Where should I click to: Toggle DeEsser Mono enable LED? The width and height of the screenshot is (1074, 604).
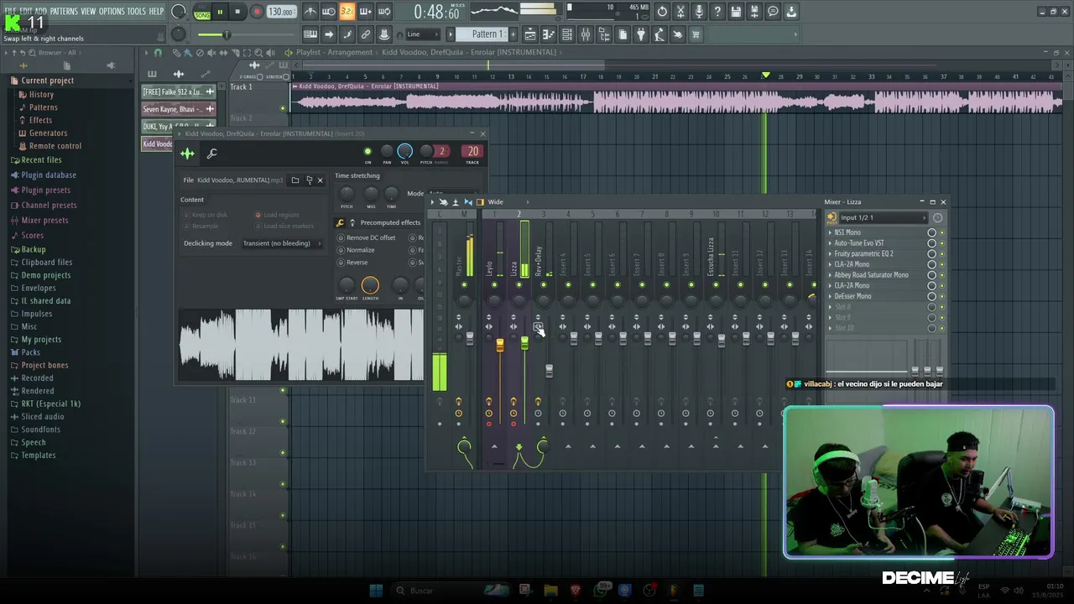(942, 296)
